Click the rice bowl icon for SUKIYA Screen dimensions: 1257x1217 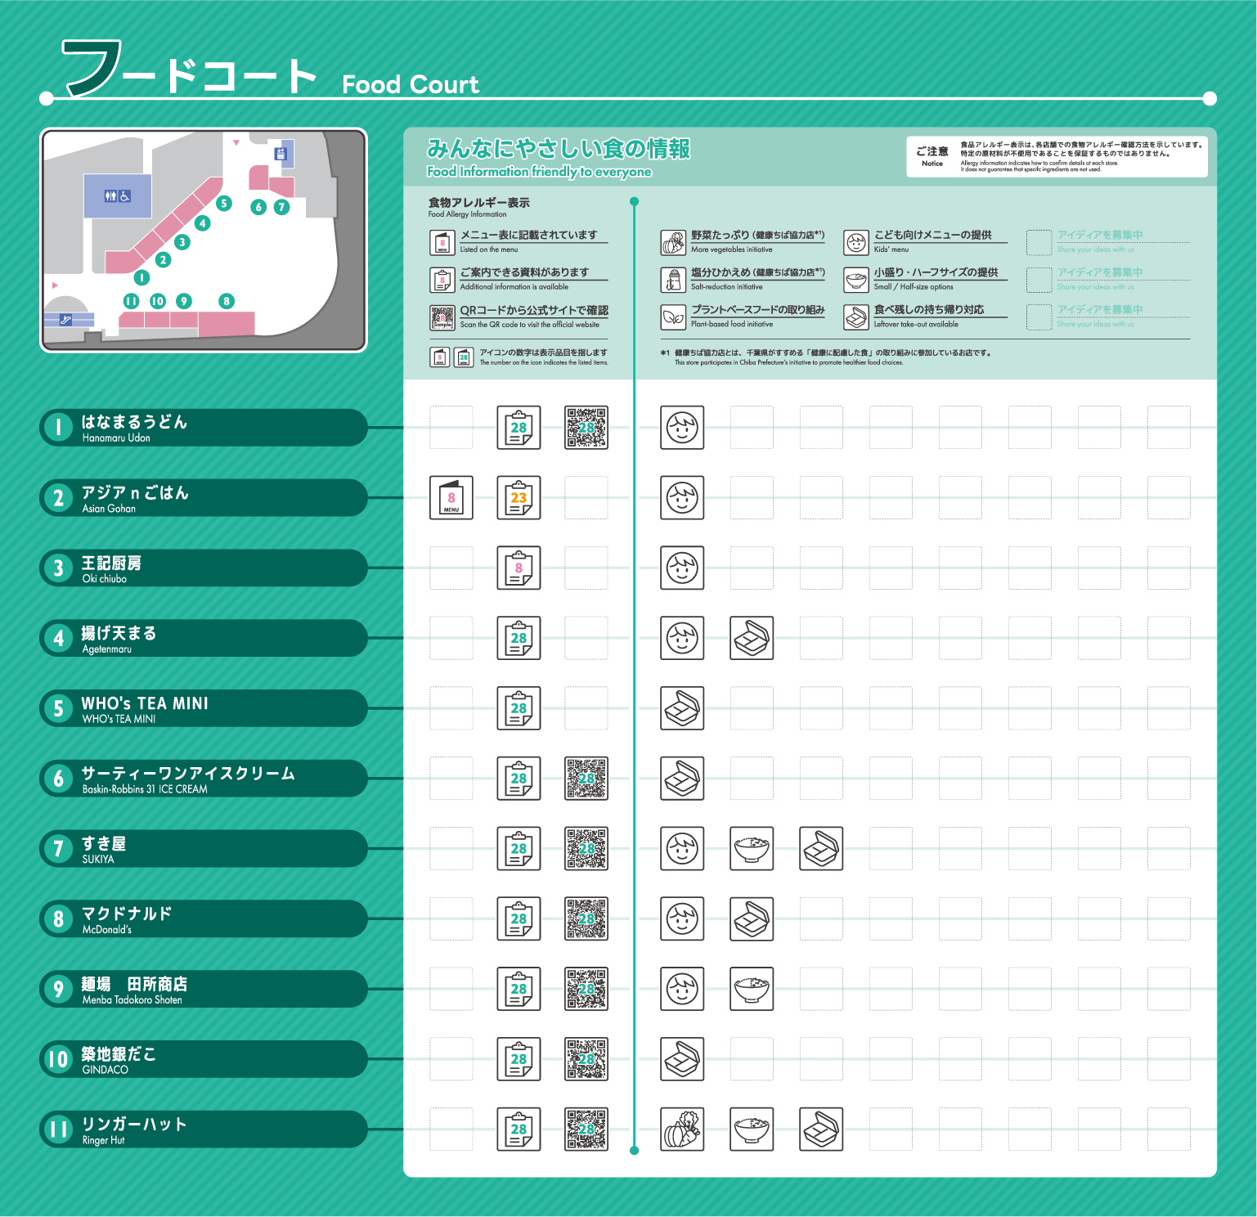[x=751, y=849]
